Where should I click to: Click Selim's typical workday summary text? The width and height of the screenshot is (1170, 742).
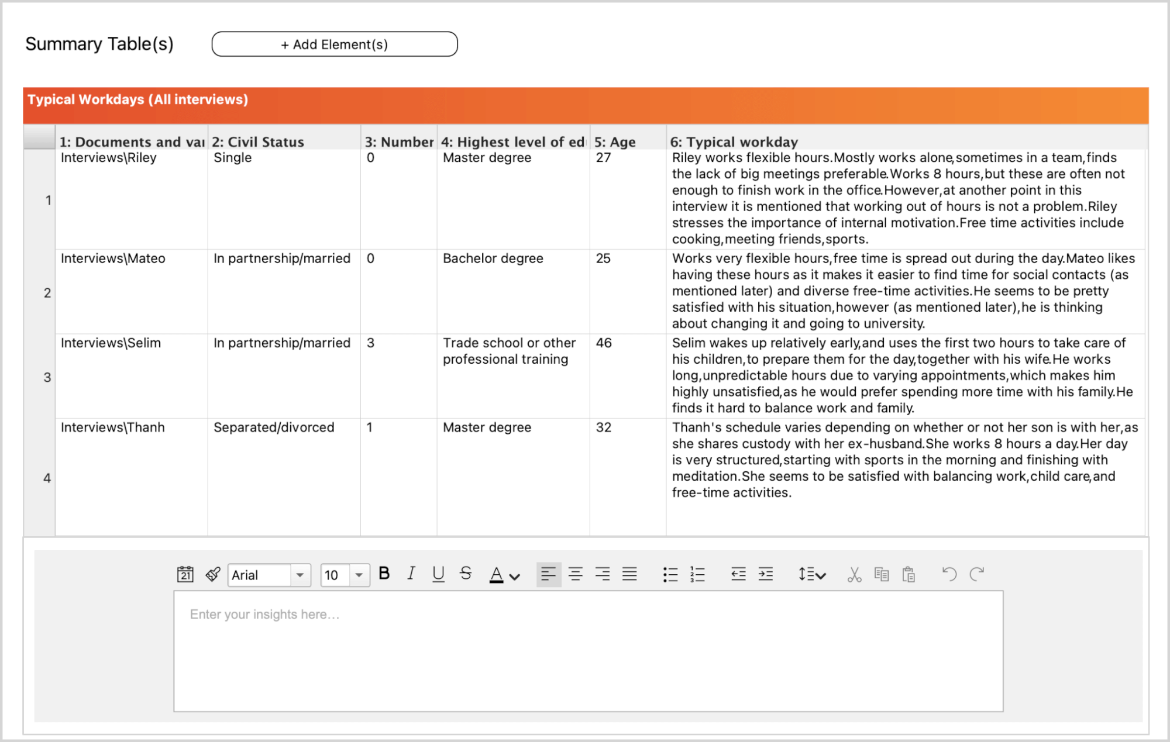902,375
